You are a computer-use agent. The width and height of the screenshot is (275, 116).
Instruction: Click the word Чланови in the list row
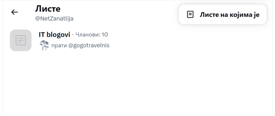(87, 35)
